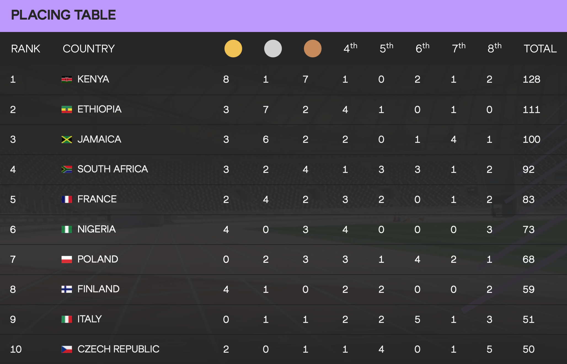Select the TOTAL column header
Image resolution: width=567 pixels, height=364 pixels.
(x=540, y=49)
